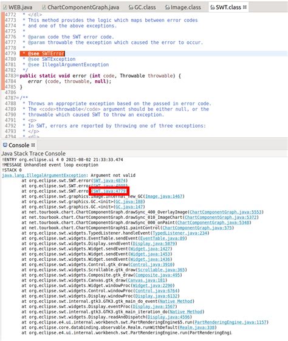The height and width of the screenshot is (341, 288).
Task: Close the Console view via its X icon
Action: click(x=33, y=145)
